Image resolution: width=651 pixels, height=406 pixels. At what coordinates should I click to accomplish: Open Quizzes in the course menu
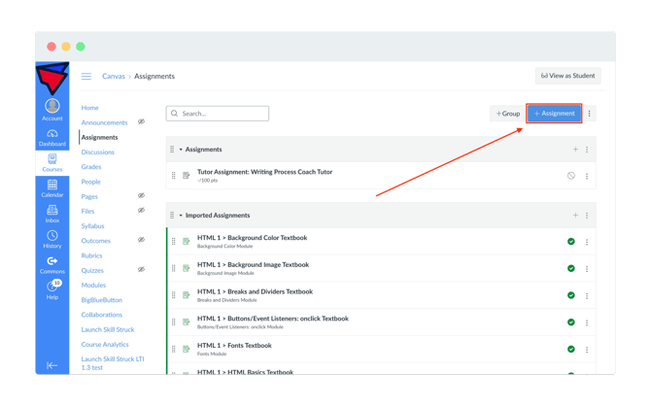click(92, 271)
